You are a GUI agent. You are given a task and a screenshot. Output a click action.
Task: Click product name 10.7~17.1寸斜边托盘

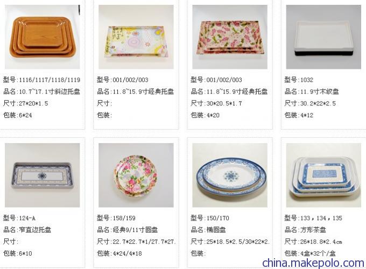pos(50,91)
